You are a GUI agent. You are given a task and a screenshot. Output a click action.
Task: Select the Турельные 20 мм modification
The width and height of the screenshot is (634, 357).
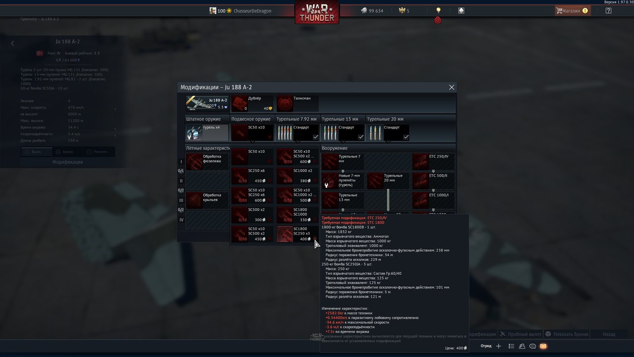pyautogui.click(x=388, y=181)
